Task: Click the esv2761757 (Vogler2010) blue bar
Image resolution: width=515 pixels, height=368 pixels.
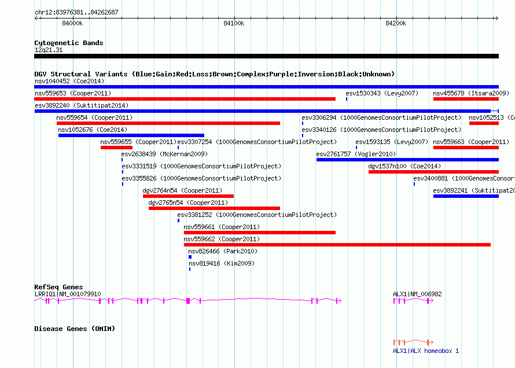Action: 407,160
